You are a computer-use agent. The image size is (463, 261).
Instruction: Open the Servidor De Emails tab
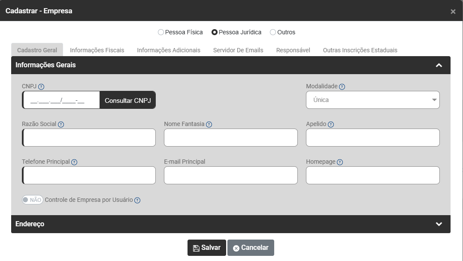pyautogui.click(x=238, y=50)
